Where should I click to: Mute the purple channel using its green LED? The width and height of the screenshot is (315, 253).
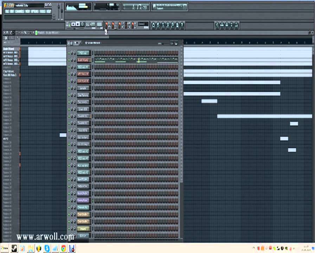click(69, 201)
